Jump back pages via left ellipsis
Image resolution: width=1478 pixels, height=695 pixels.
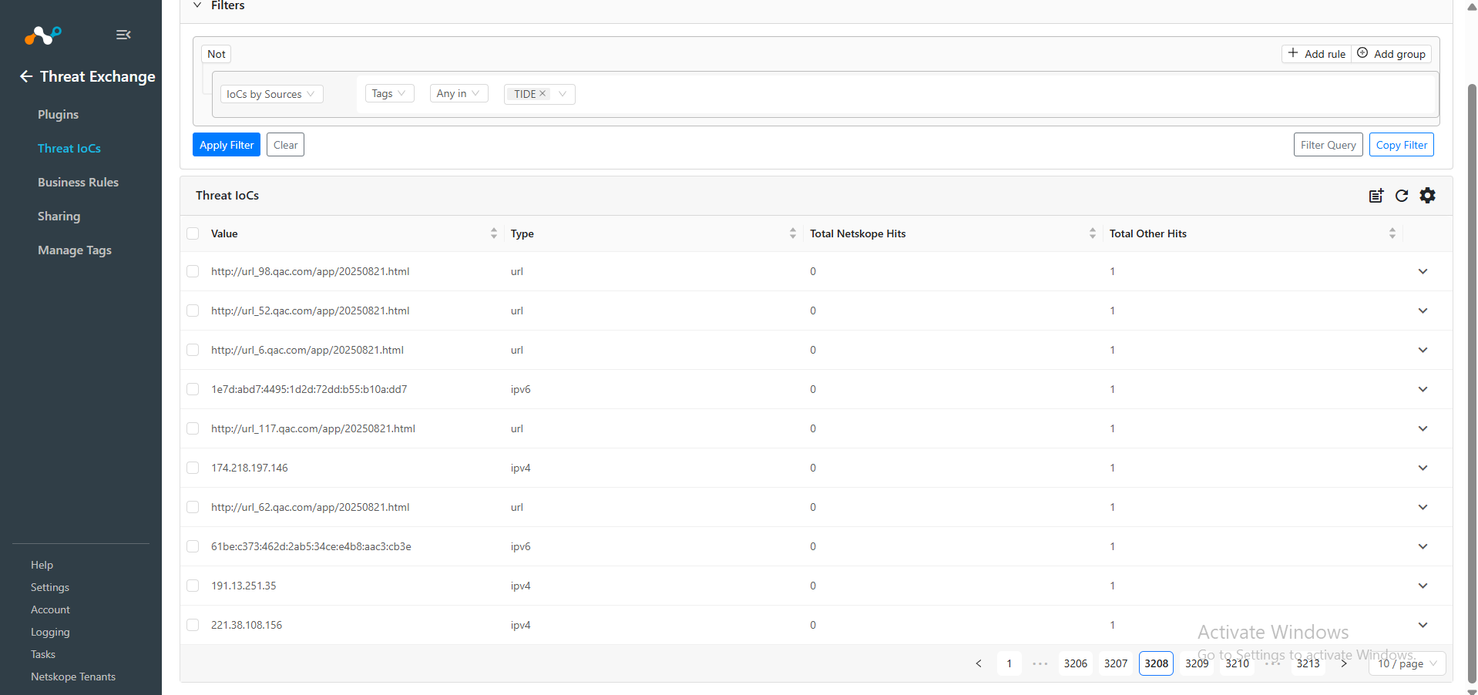click(x=1040, y=663)
